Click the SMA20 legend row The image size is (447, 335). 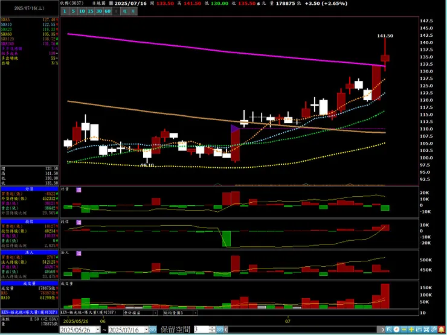tap(30, 30)
